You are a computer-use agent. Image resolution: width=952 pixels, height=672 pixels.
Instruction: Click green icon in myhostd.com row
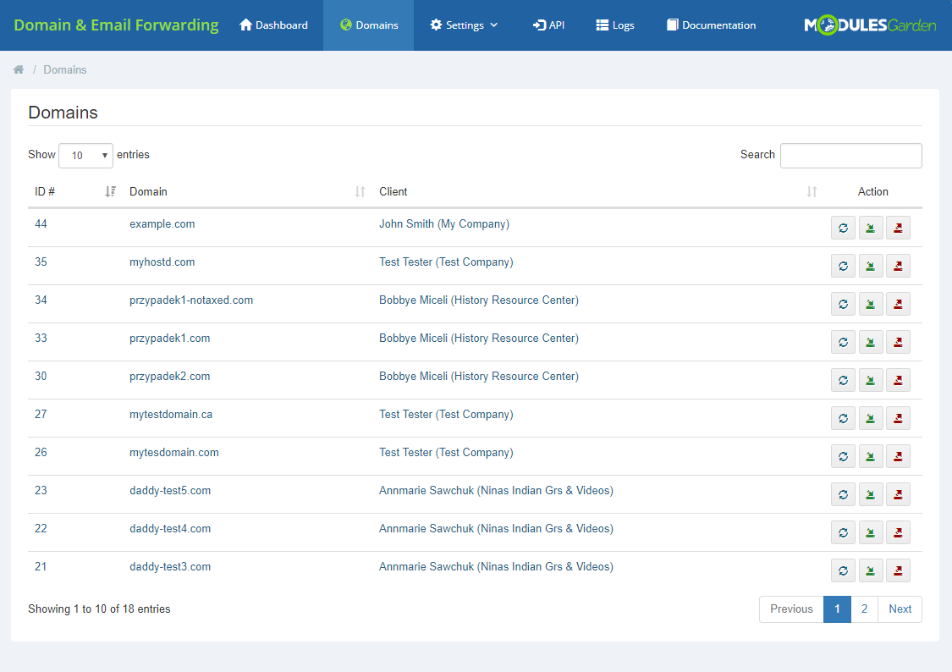871,266
